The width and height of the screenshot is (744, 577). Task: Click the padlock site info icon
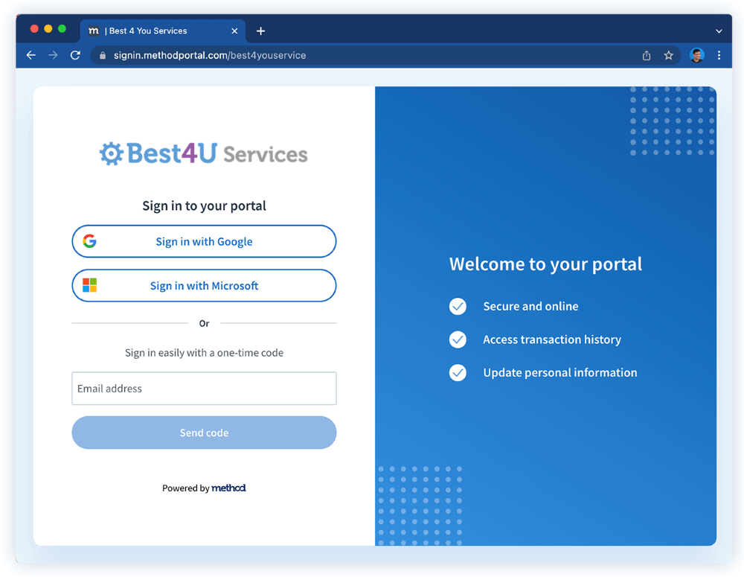click(x=103, y=56)
